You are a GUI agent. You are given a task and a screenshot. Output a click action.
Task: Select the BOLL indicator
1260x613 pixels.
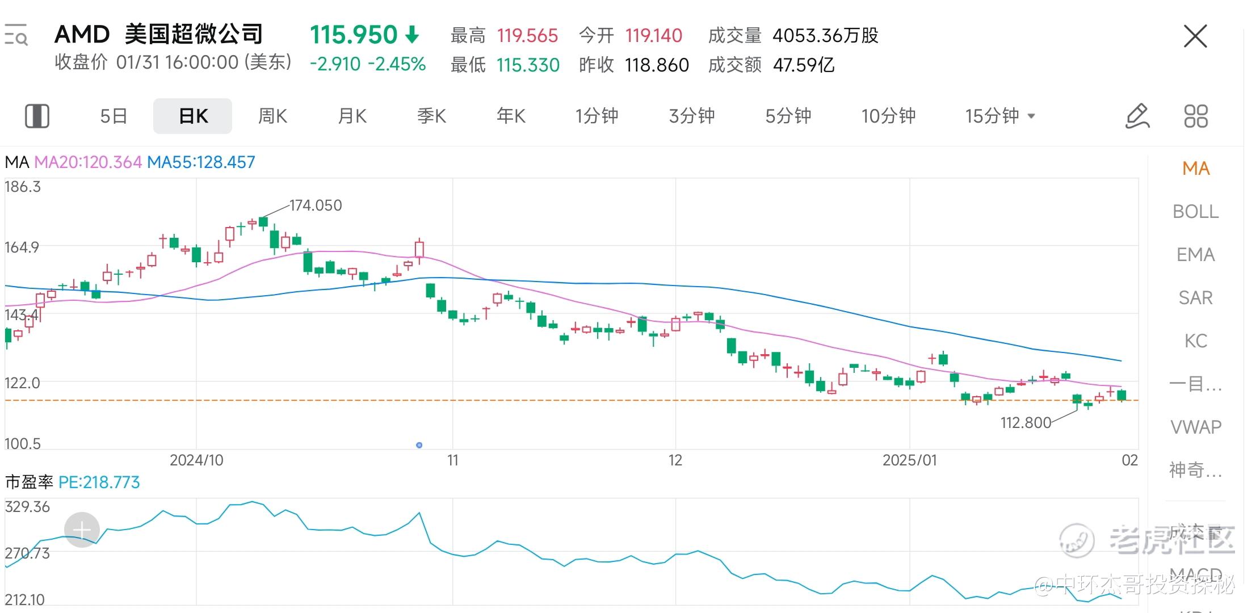1196,212
